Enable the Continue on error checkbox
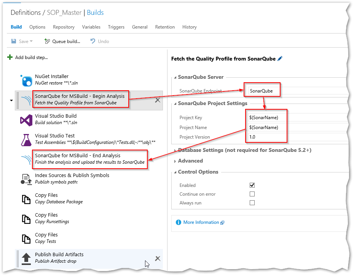This screenshot has width=354, height=276. click(252, 194)
